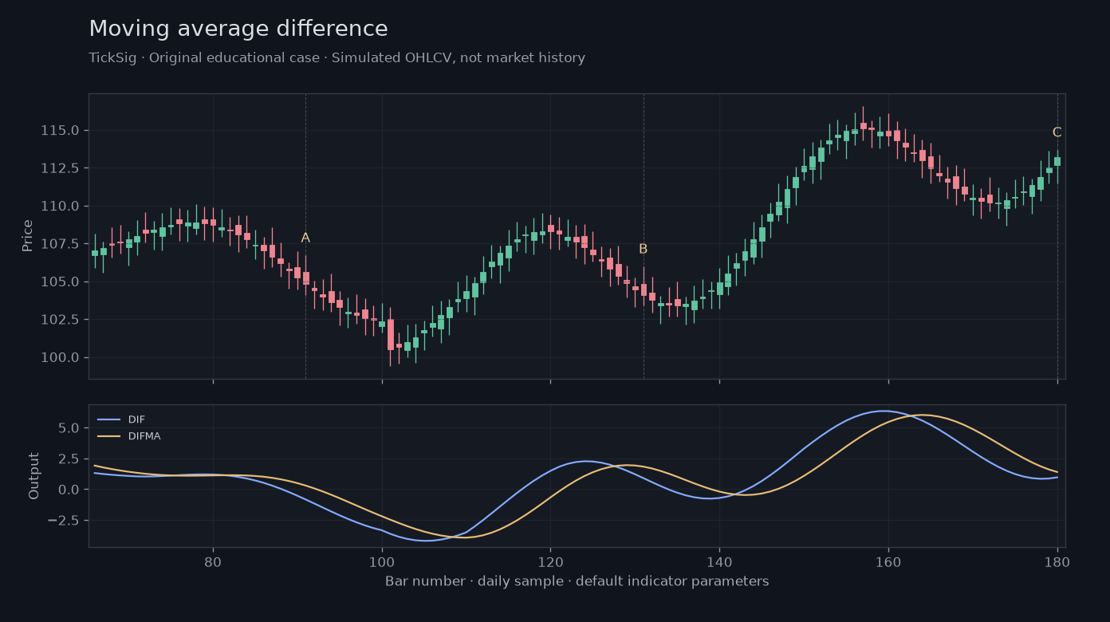The width and height of the screenshot is (1110, 622).
Task: Click the marker label B on price chart
Action: click(x=644, y=249)
